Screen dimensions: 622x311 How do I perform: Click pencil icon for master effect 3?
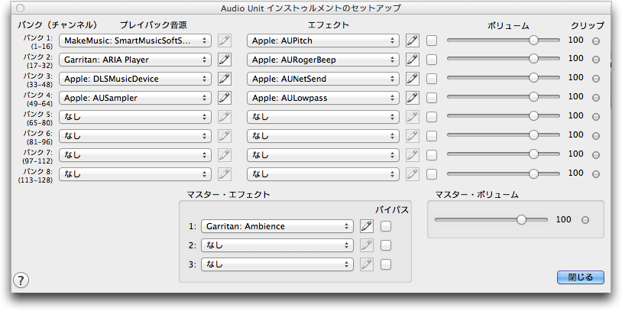[x=367, y=264]
